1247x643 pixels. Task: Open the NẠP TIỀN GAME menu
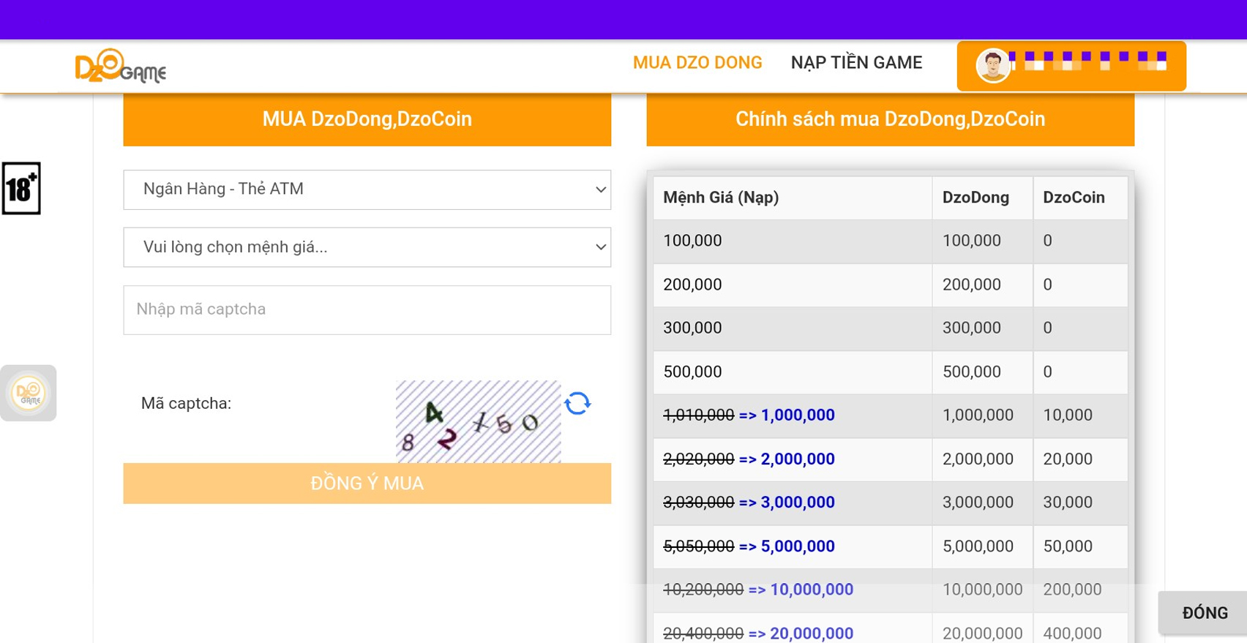856,63
